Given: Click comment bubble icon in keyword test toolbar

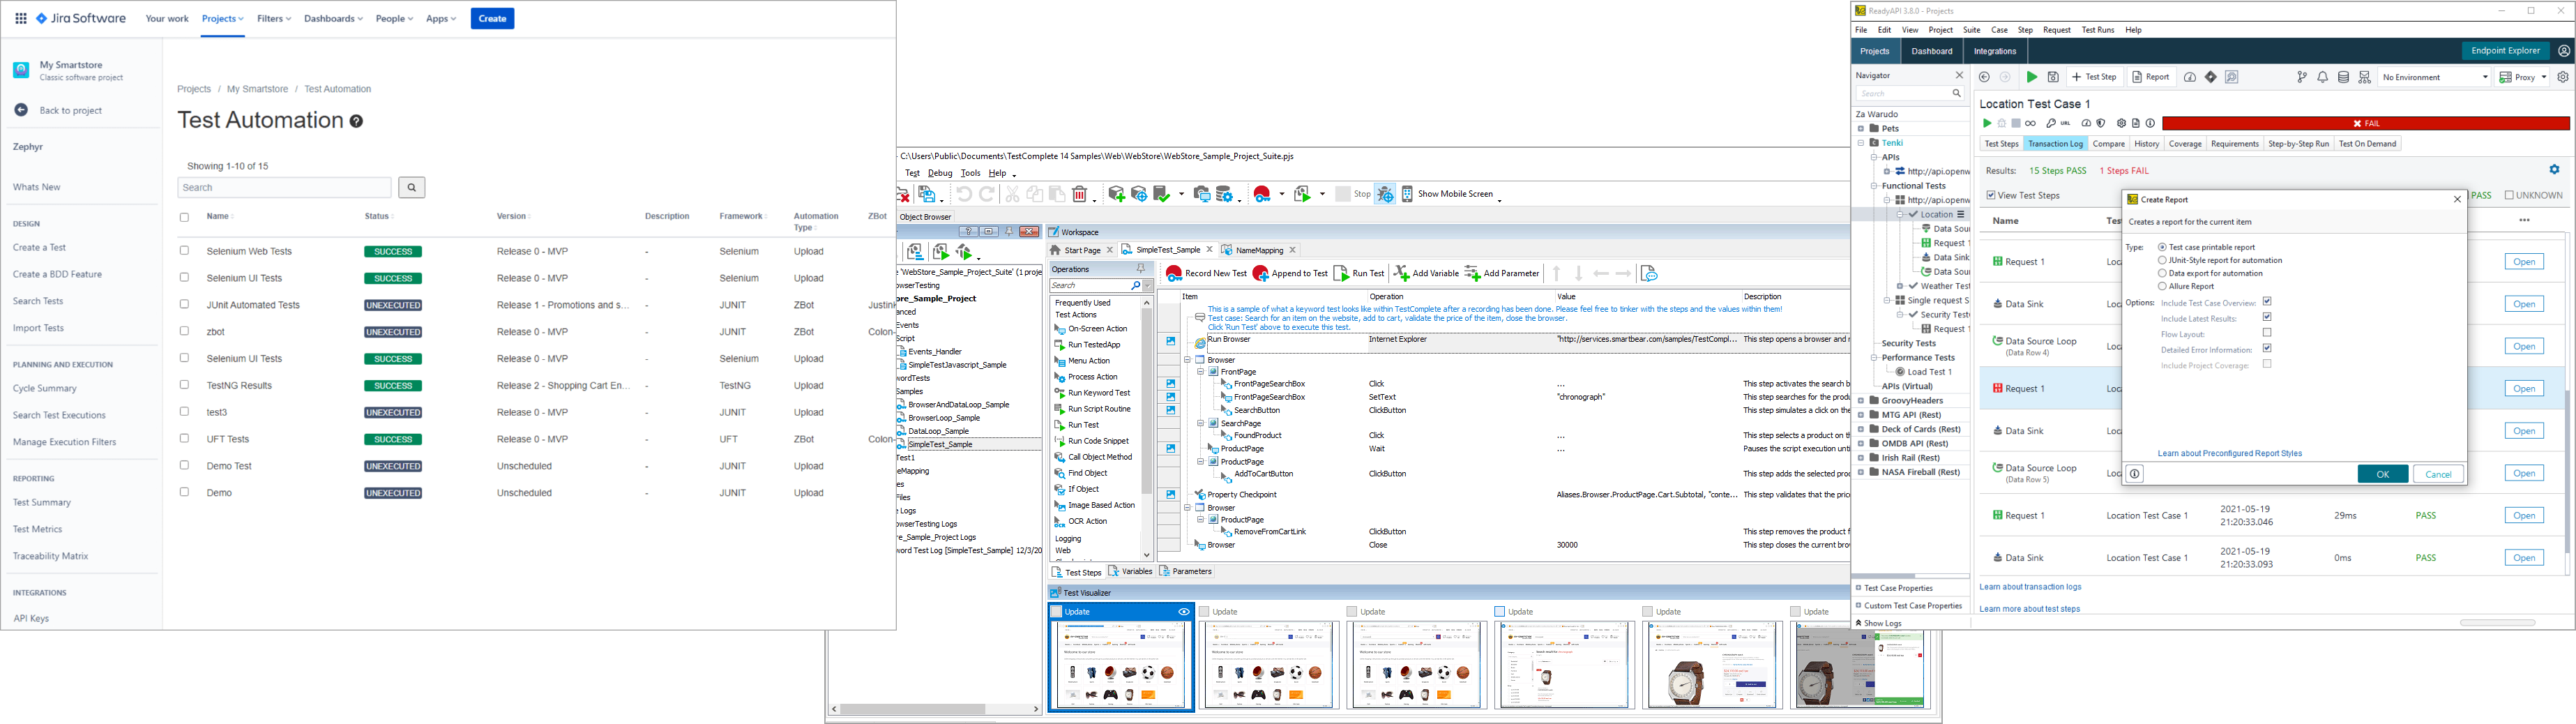Looking at the screenshot, I should click(1649, 274).
